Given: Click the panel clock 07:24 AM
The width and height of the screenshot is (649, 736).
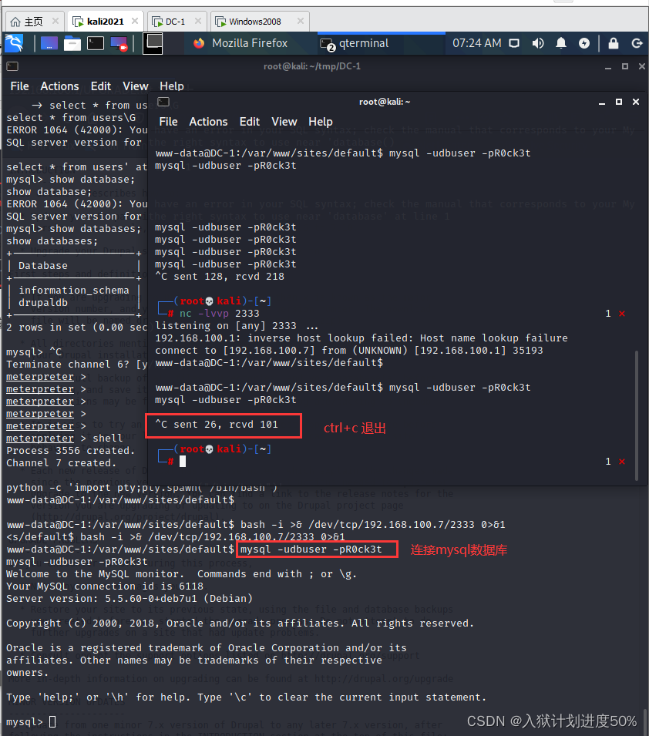Looking at the screenshot, I should (x=476, y=43).
